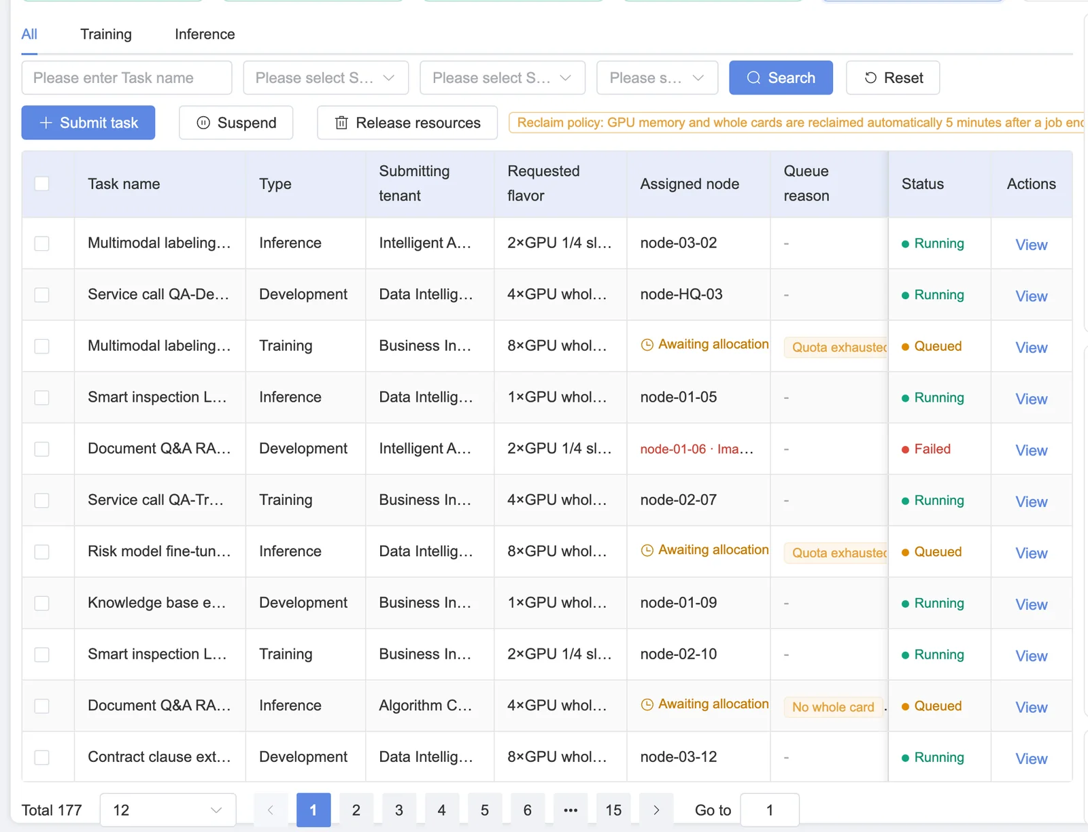
Task: Click the reset arrow icon
Action: (x=870, y=78)
